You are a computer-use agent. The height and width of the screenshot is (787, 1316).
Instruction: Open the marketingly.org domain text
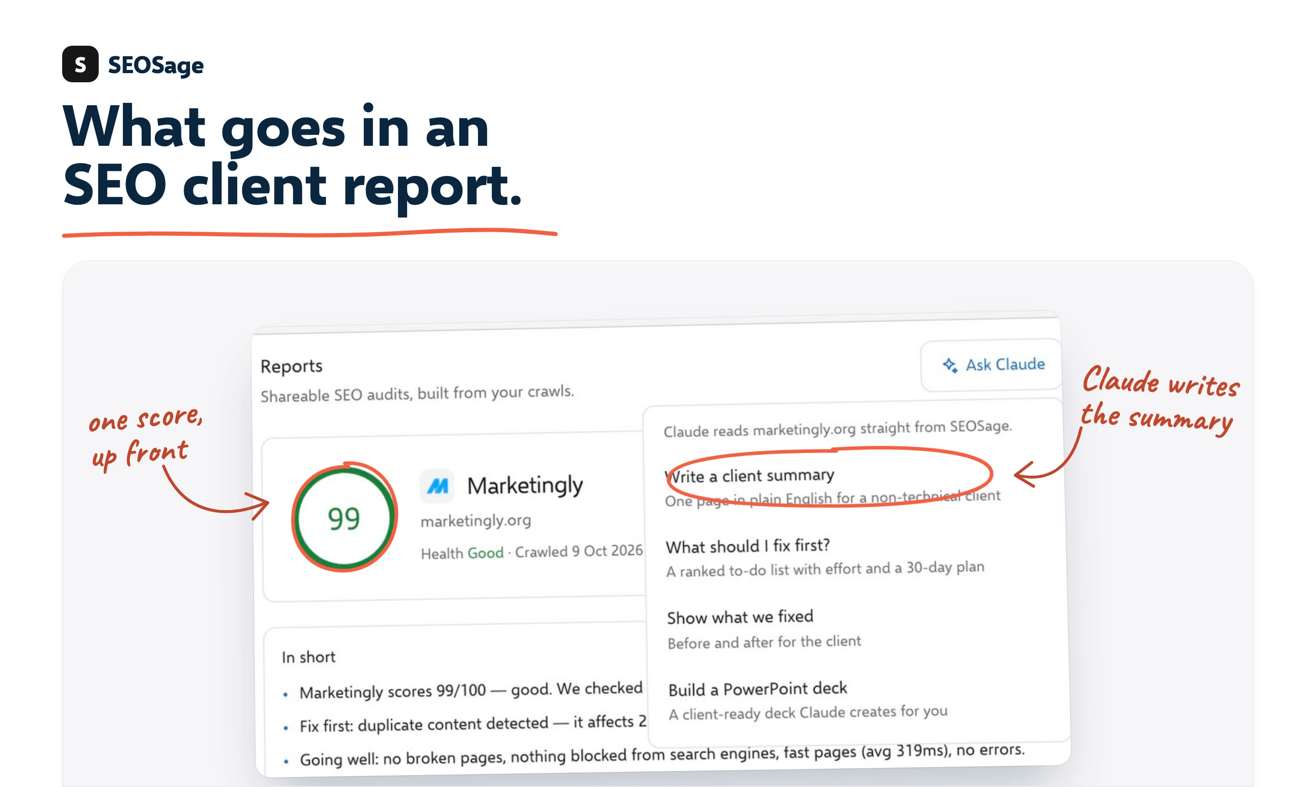476,521
